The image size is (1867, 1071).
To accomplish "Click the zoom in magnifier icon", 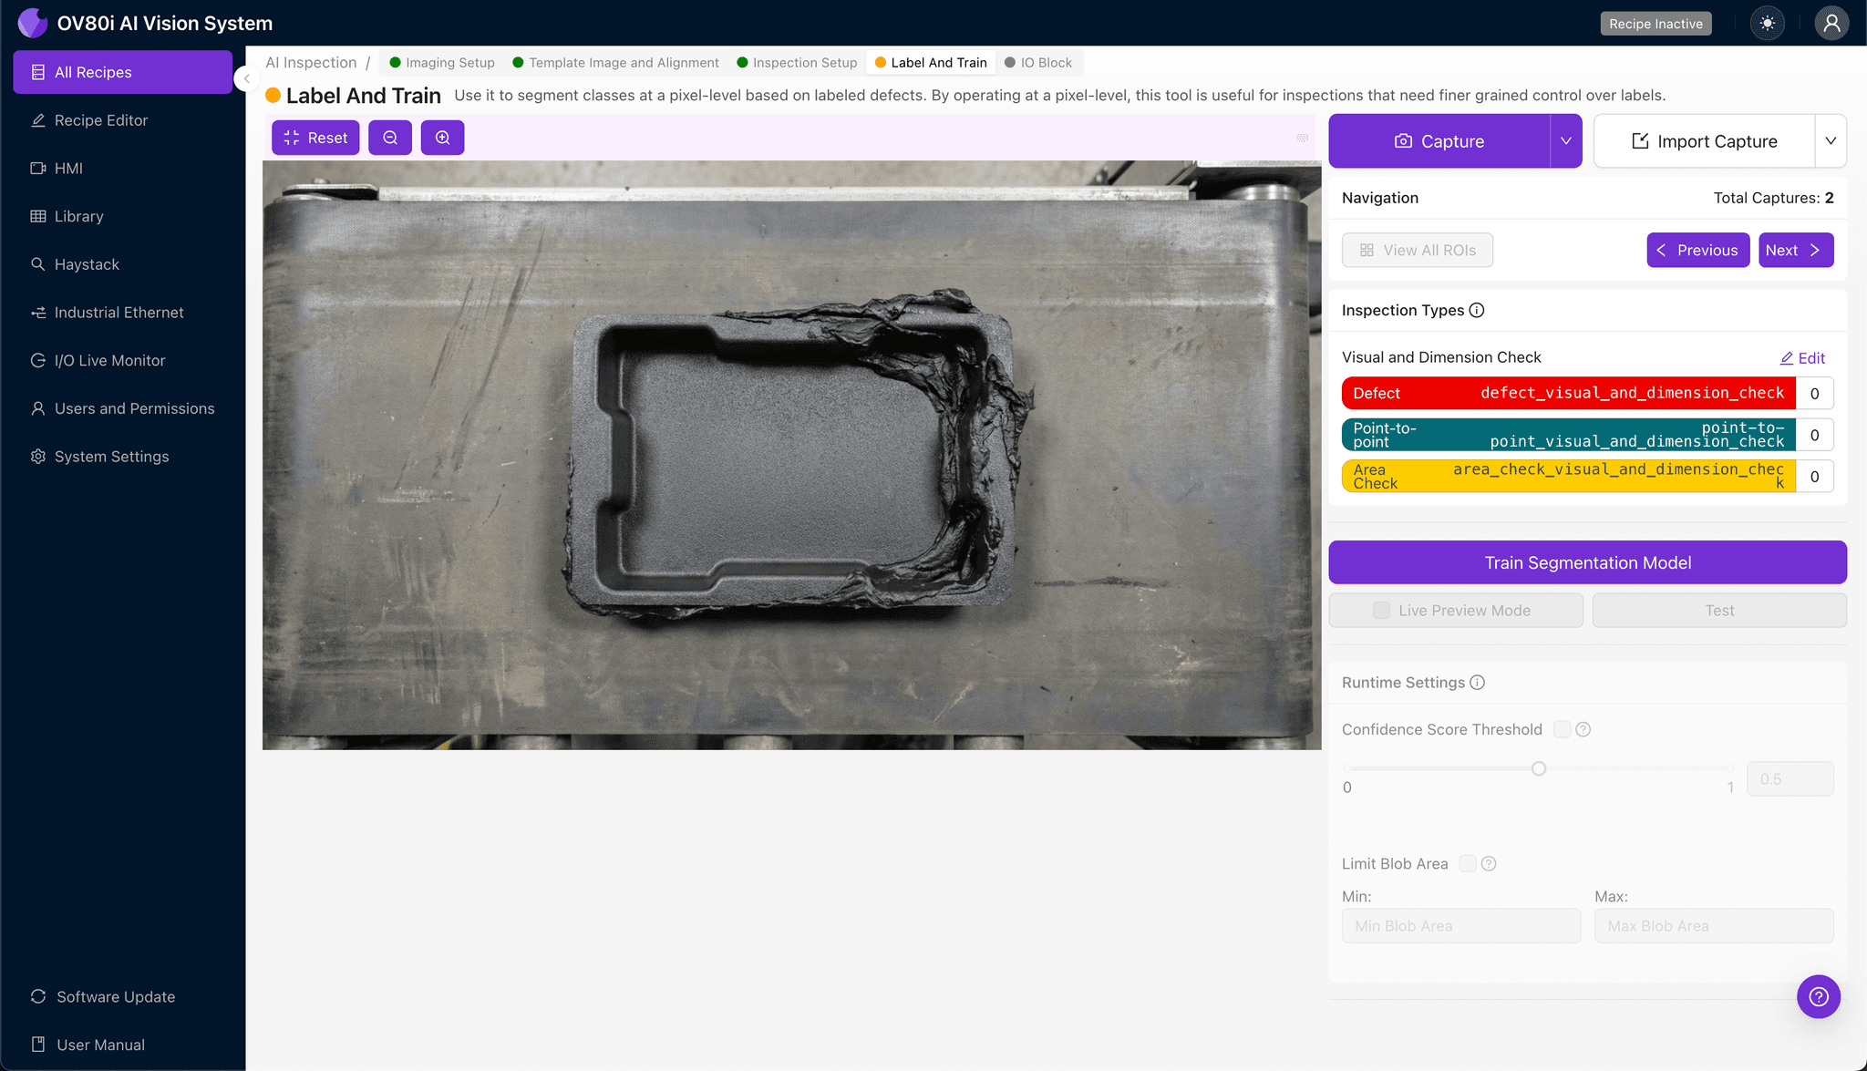I will 442,138.
